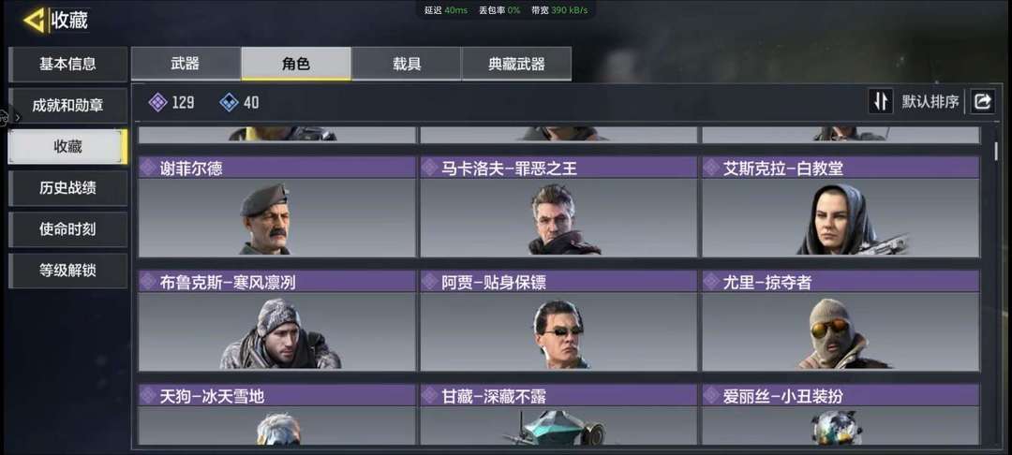The height and width of the screenshot is (455, 1012).
Task: Click the share/export icon at top right
Action: [982, 101]
